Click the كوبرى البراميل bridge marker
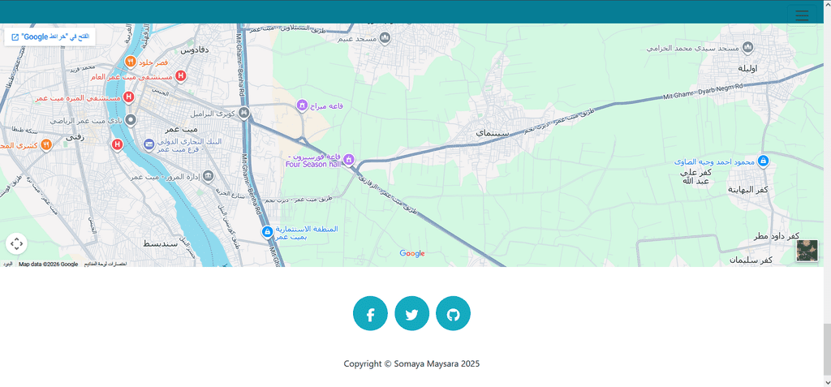This screenshot has height=387, width=831. 243,113
